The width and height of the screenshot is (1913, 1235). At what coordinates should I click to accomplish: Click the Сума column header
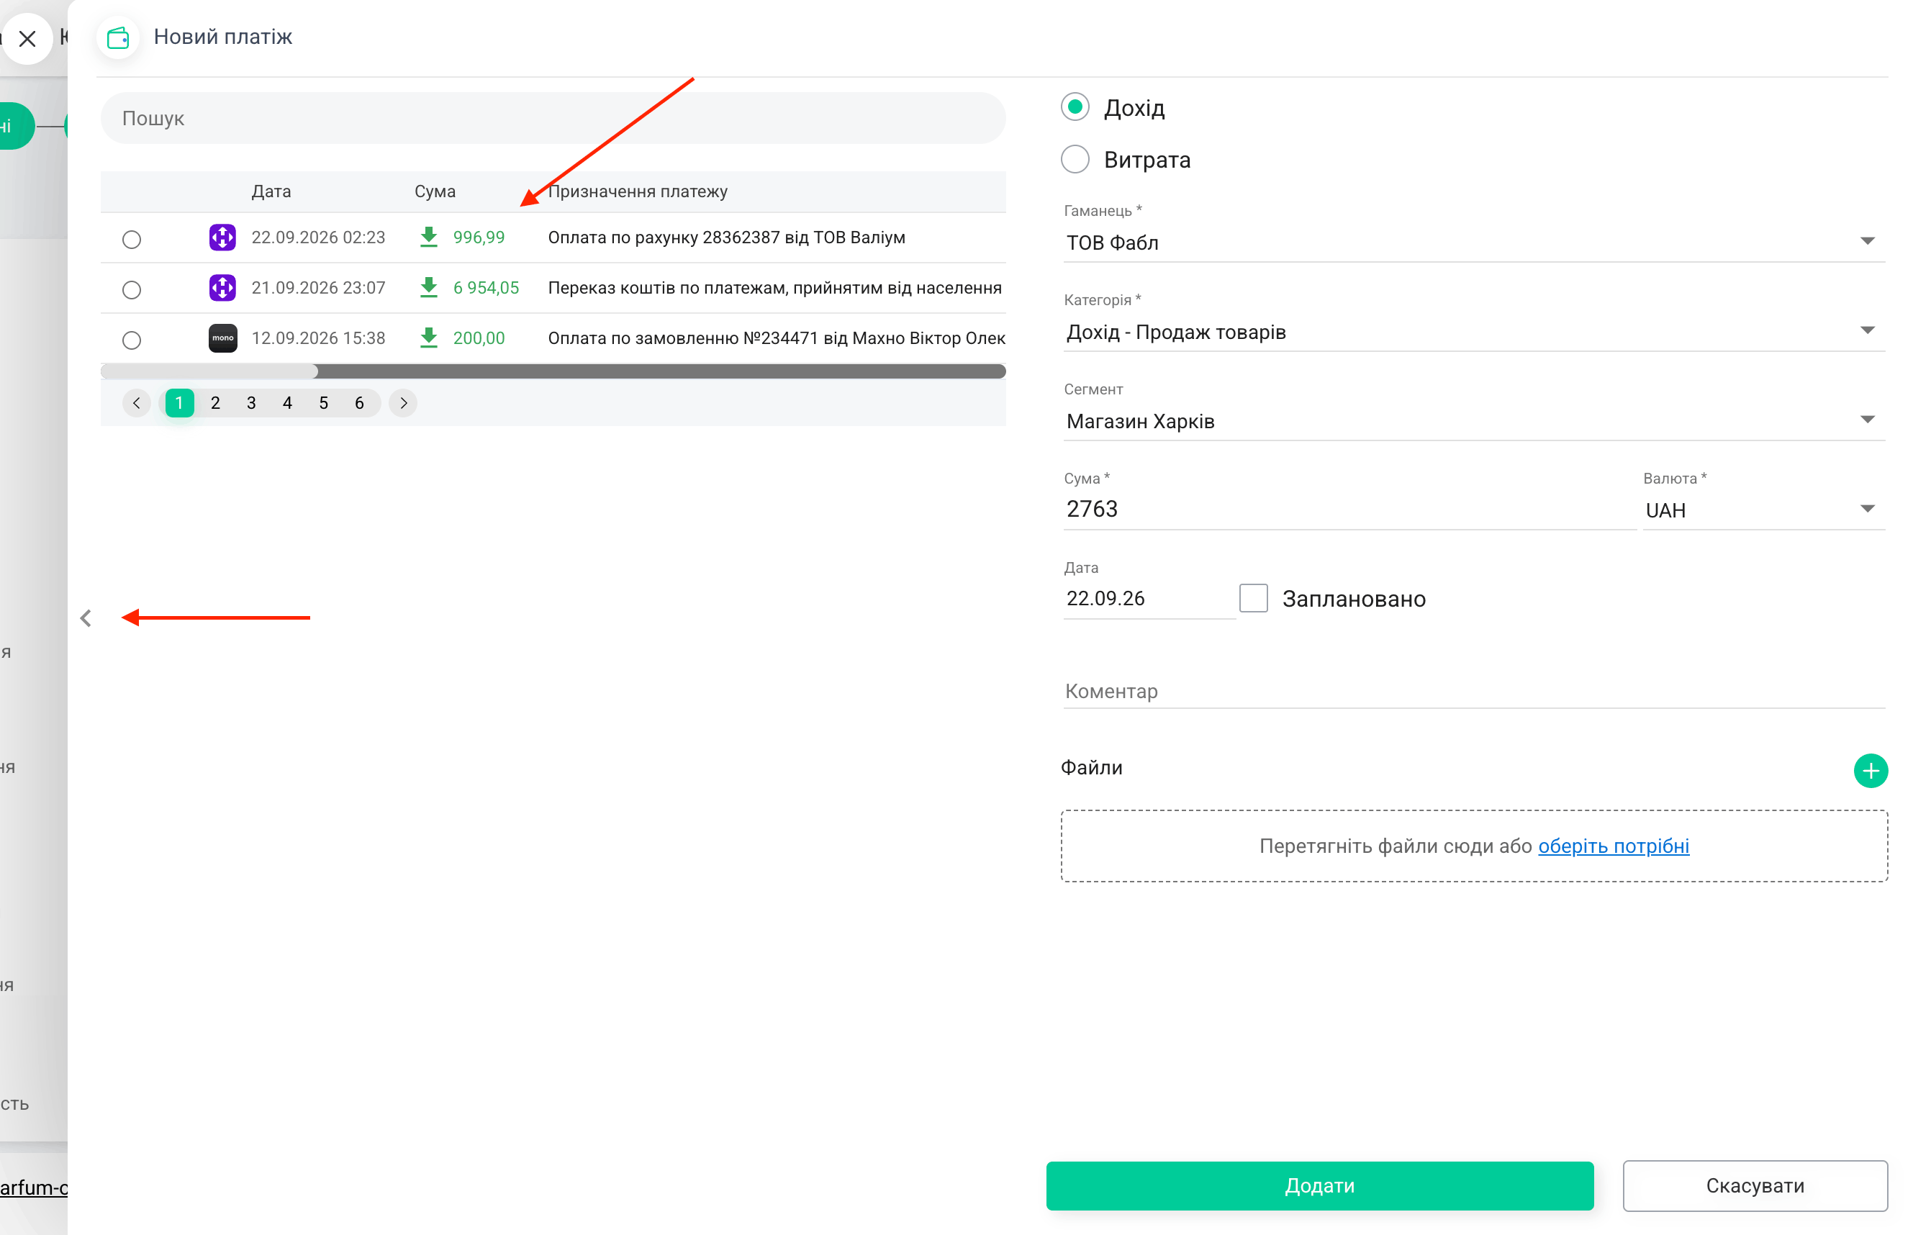435,191
